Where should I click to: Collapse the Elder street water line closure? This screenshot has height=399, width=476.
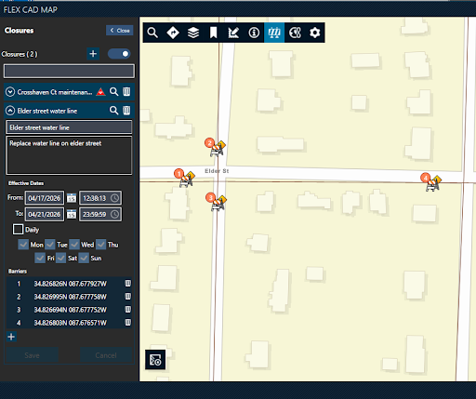coord(10,111)
